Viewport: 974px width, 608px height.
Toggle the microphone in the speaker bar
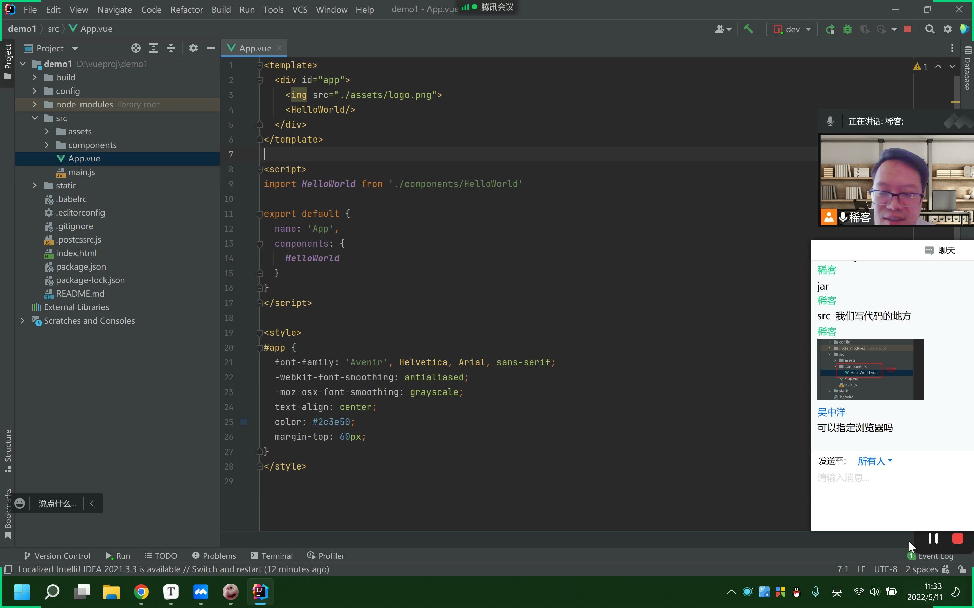click(830, 121)
